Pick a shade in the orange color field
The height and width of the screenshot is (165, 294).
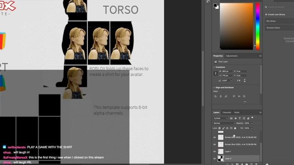236,26
